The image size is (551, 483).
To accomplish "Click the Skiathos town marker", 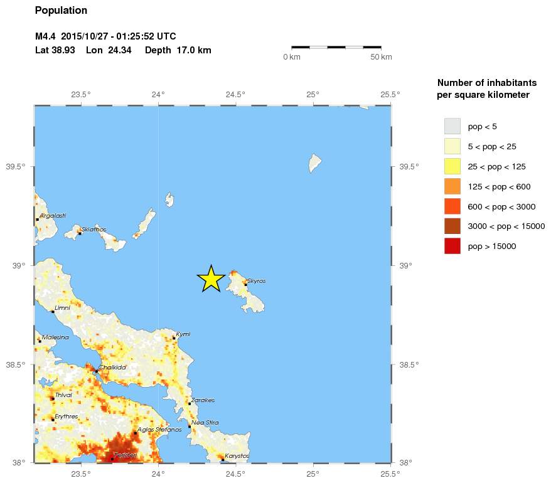I will point(80,233).
